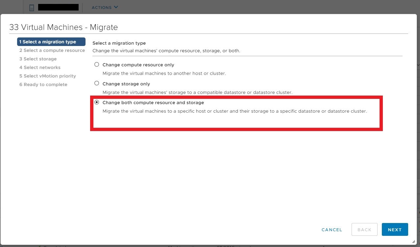
Task: Click the 'Select a migration type' heading
Action: point(119,43)
